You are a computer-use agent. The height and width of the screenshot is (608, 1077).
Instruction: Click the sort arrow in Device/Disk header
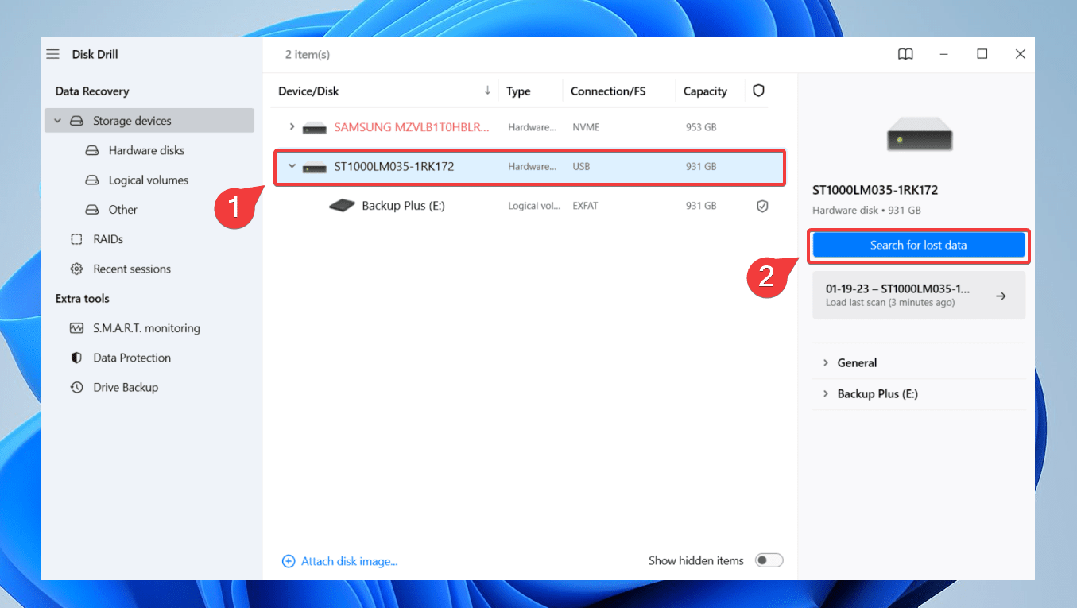[x=487, y=91]
